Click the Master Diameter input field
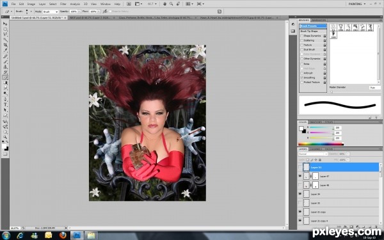This screenshot has width=384, height=240. [x=374, y=88]
